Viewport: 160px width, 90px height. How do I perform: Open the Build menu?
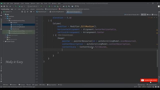click(38, 3)
